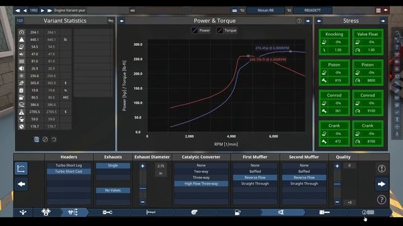Viewport: 403px width, 226px height.
Task: Select None under Catalytic Converter
Action: click(x=201, y=166)
